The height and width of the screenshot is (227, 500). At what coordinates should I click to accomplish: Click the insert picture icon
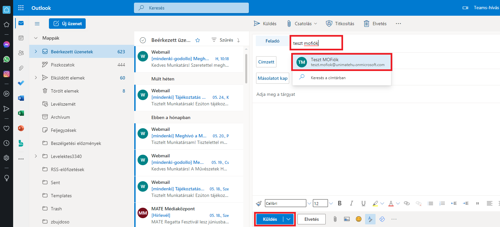point(347,219)
